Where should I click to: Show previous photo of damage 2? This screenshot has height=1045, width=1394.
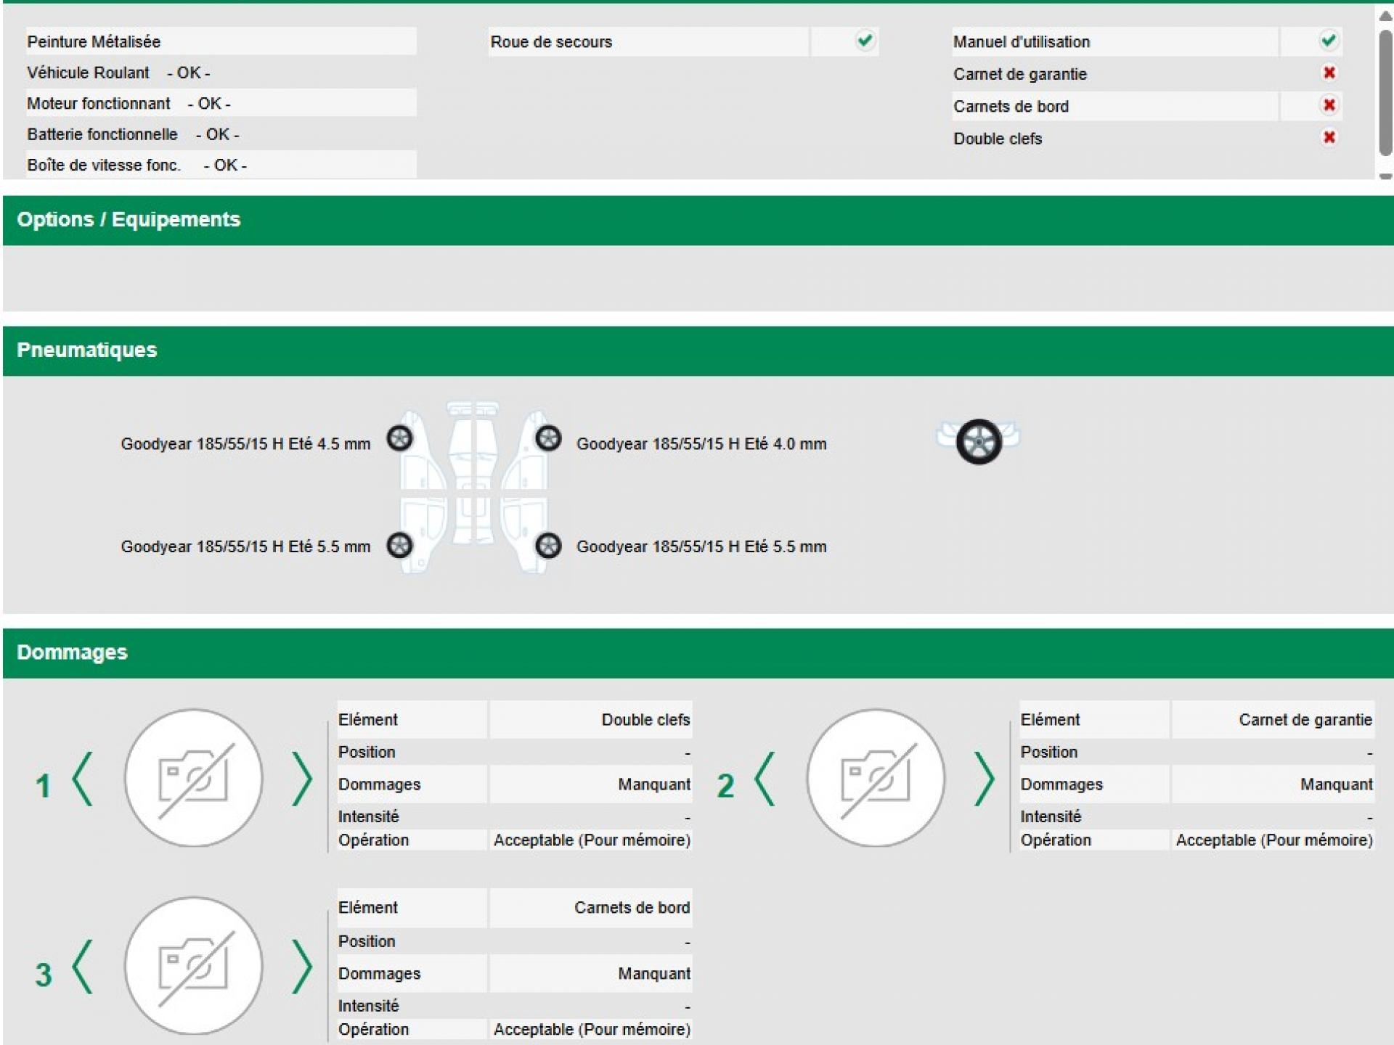tap(765, 779)
